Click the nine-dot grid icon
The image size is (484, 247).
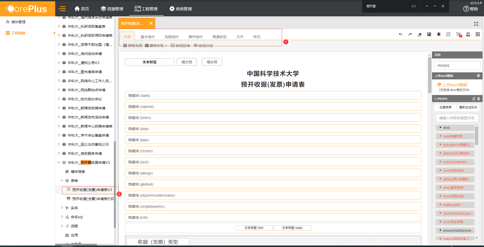coord(477,35)
